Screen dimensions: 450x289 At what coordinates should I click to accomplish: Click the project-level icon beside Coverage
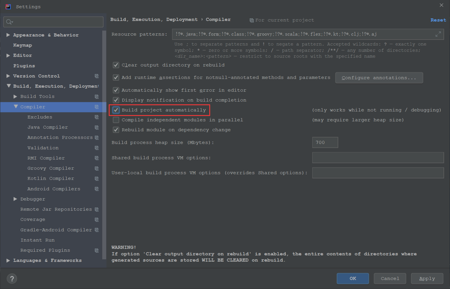97,219
